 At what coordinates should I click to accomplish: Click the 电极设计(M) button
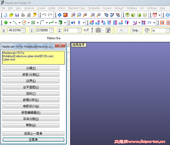31,106
